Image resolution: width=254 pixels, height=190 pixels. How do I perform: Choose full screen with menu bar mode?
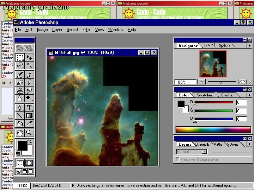25,172
